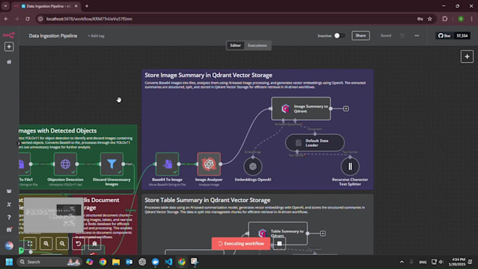Image resolution: width=478 pixels, height=269 pixels.
Task: Stop the running workflow execution
Action: tap(280, 244)
